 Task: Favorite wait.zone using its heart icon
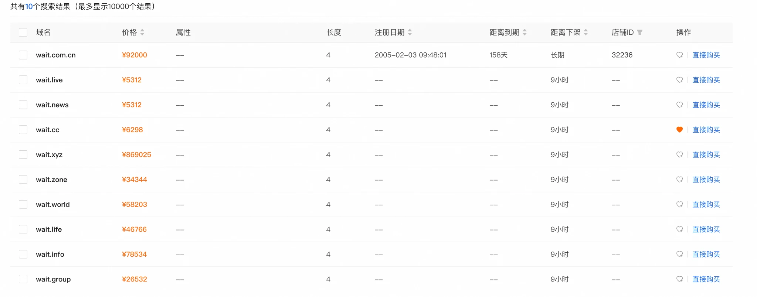(x=679, y=180)
